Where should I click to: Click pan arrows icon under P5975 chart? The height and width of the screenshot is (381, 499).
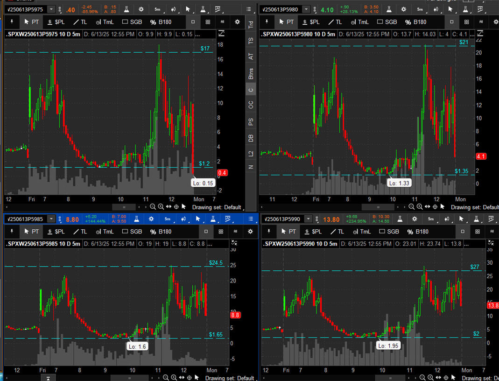(169, 207)
